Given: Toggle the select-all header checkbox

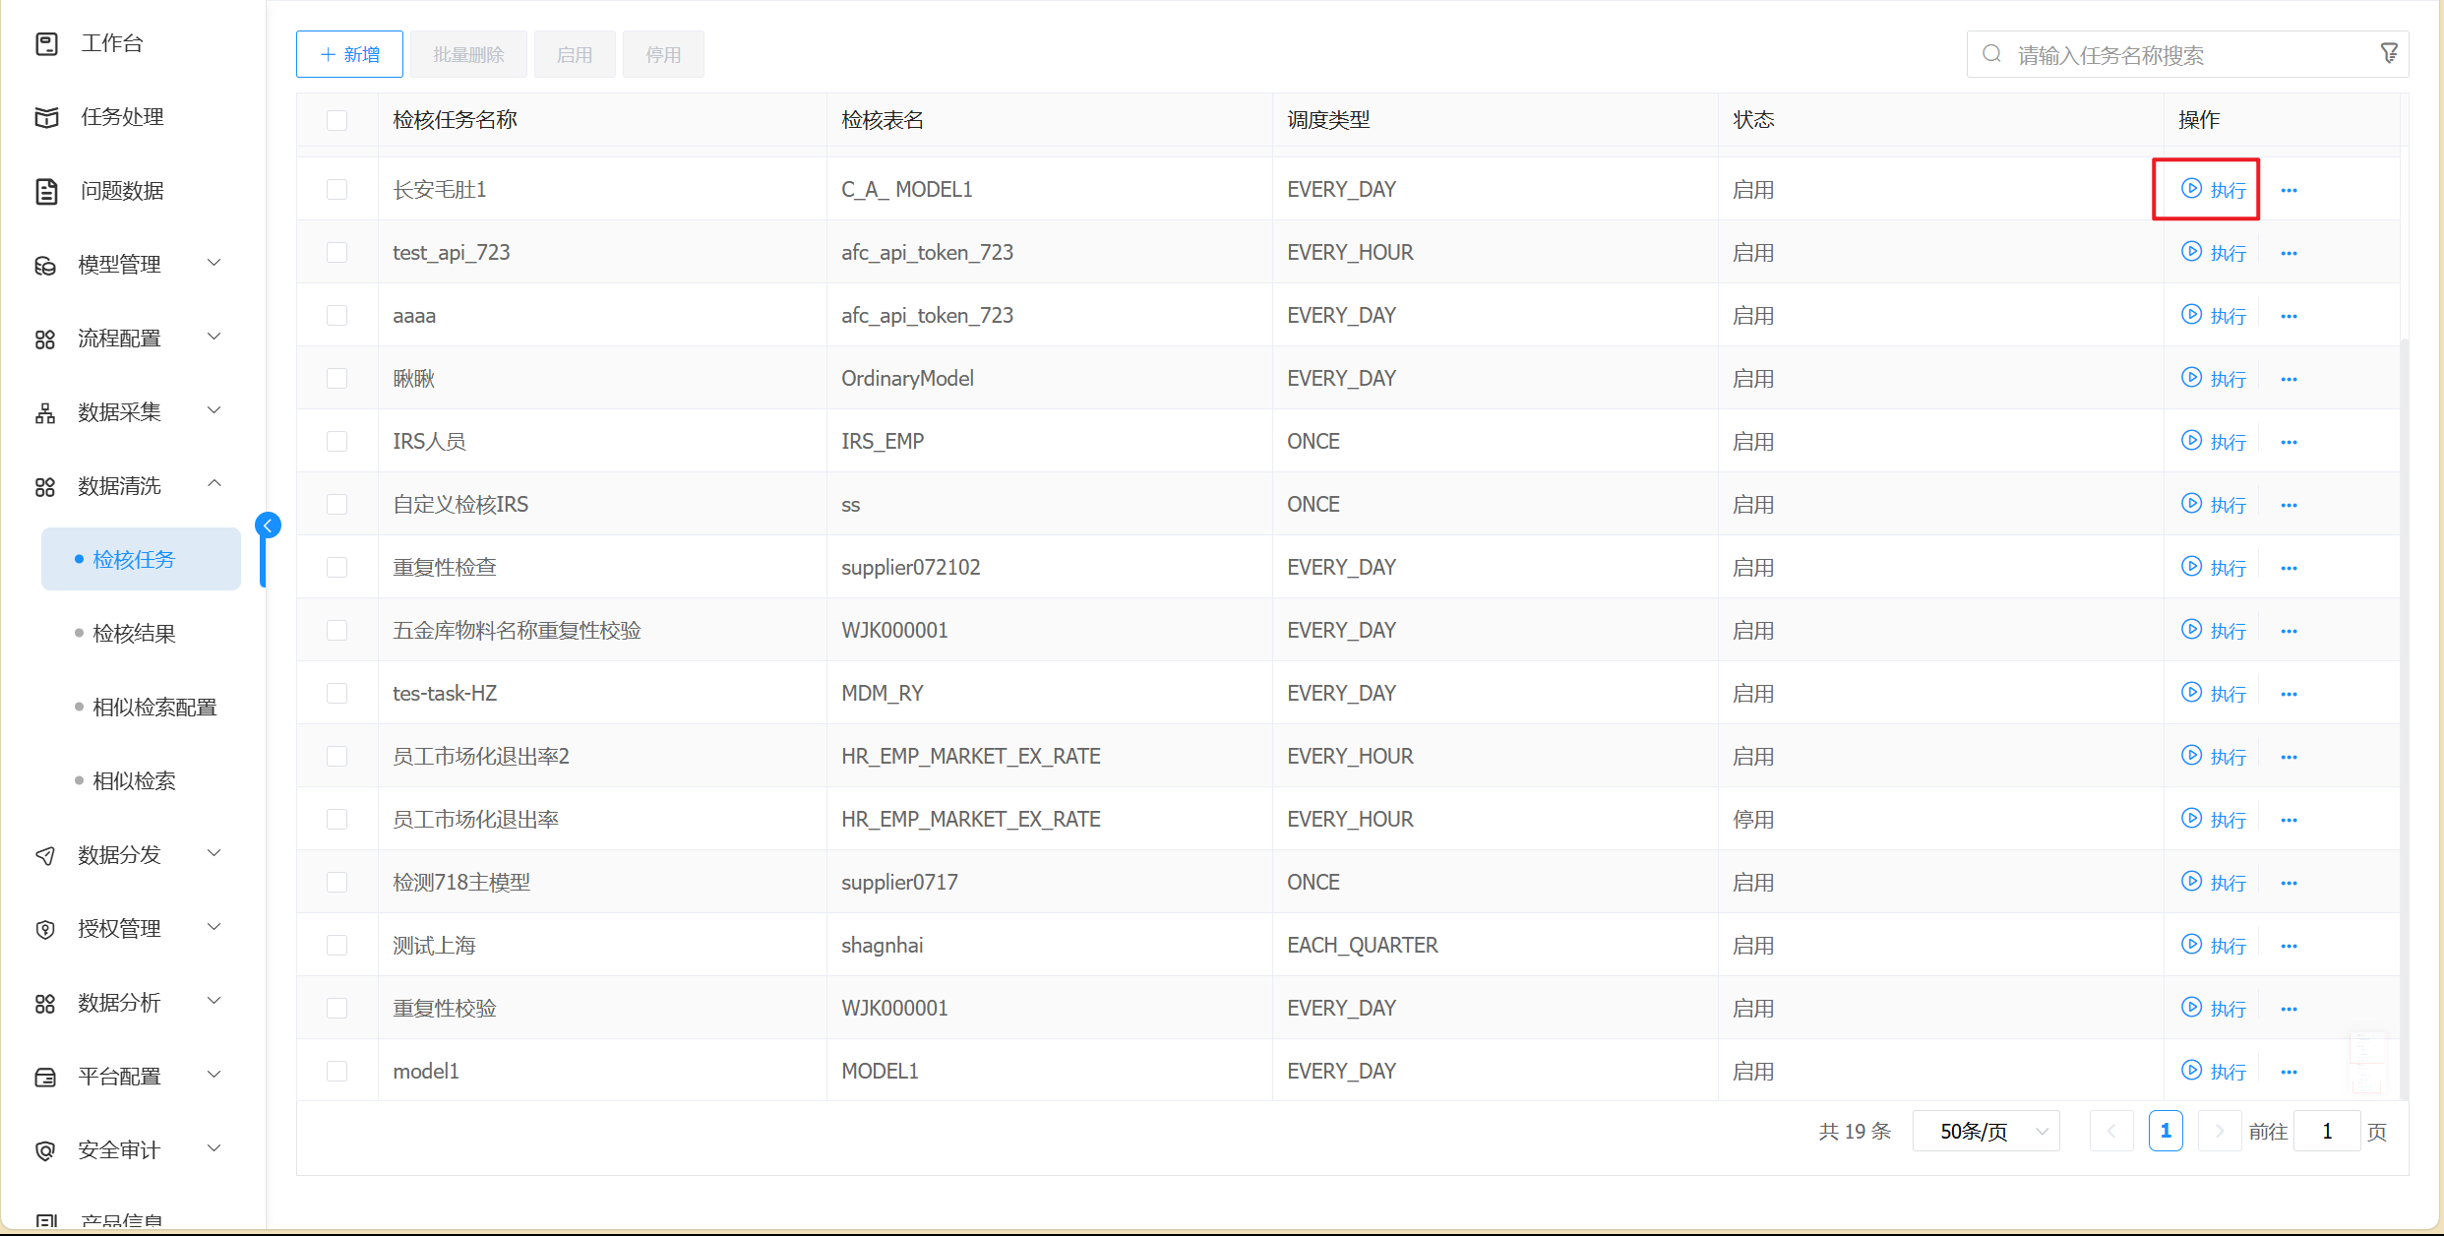Looking at the screenshot, I should (336, 120).
